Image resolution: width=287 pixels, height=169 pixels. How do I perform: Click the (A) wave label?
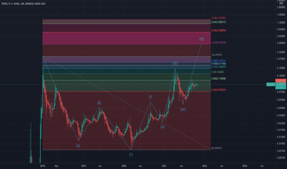78,146
